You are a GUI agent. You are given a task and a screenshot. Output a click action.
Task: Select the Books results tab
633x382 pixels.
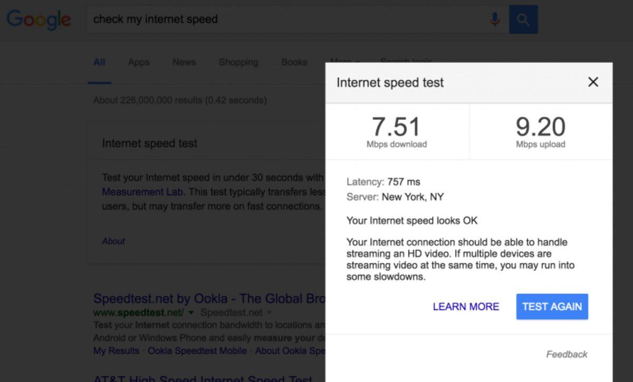click(294, 62)
